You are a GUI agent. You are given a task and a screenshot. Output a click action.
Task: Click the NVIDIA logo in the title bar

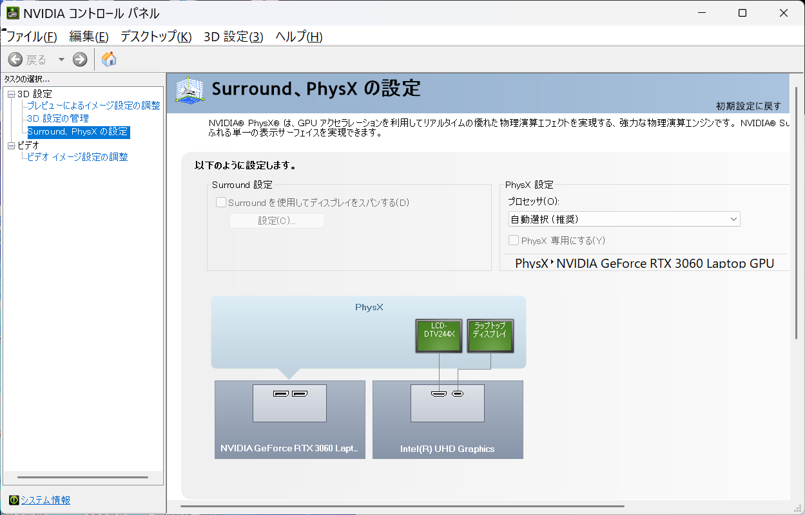coord(12,13)
